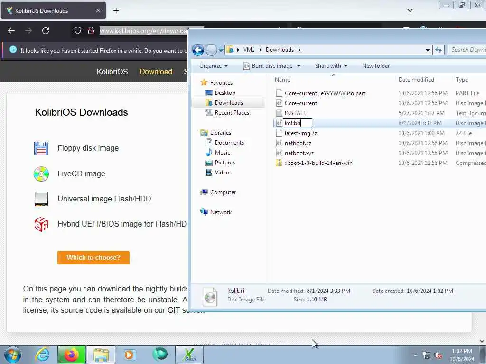This screenshot has height=364, width=486.
Task: Go back in Explorer window
Action: tap(198, 50)
